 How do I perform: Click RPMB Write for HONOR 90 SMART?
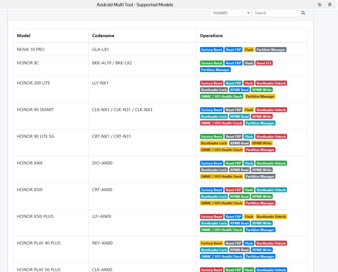[262, 117]
